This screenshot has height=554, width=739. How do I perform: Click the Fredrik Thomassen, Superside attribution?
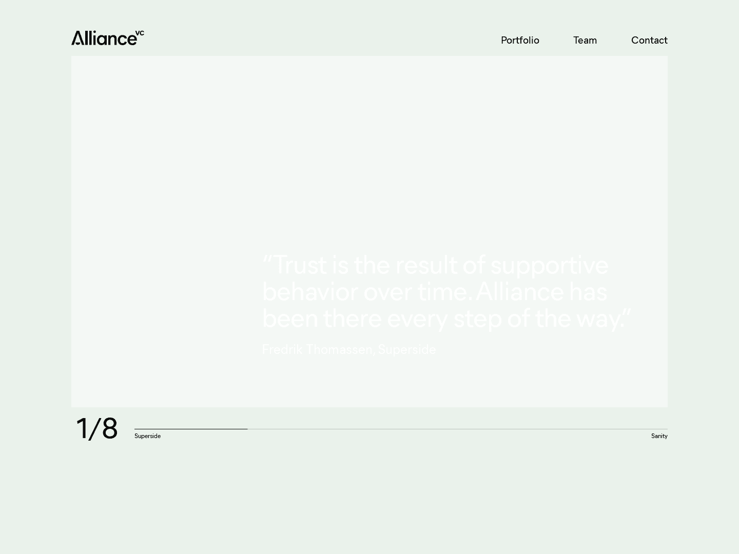coord(348,349)
